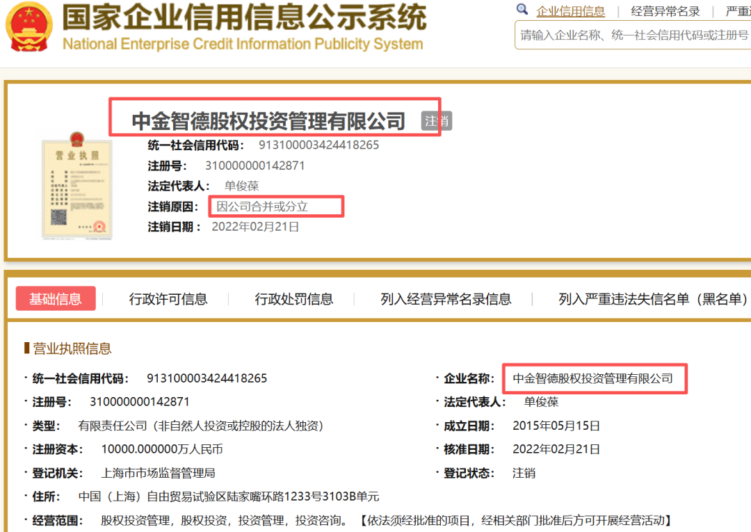Screen dimensions: 751x532
Task: Open the 列入经营异常名录信息 tab
Action: [446, 299]
